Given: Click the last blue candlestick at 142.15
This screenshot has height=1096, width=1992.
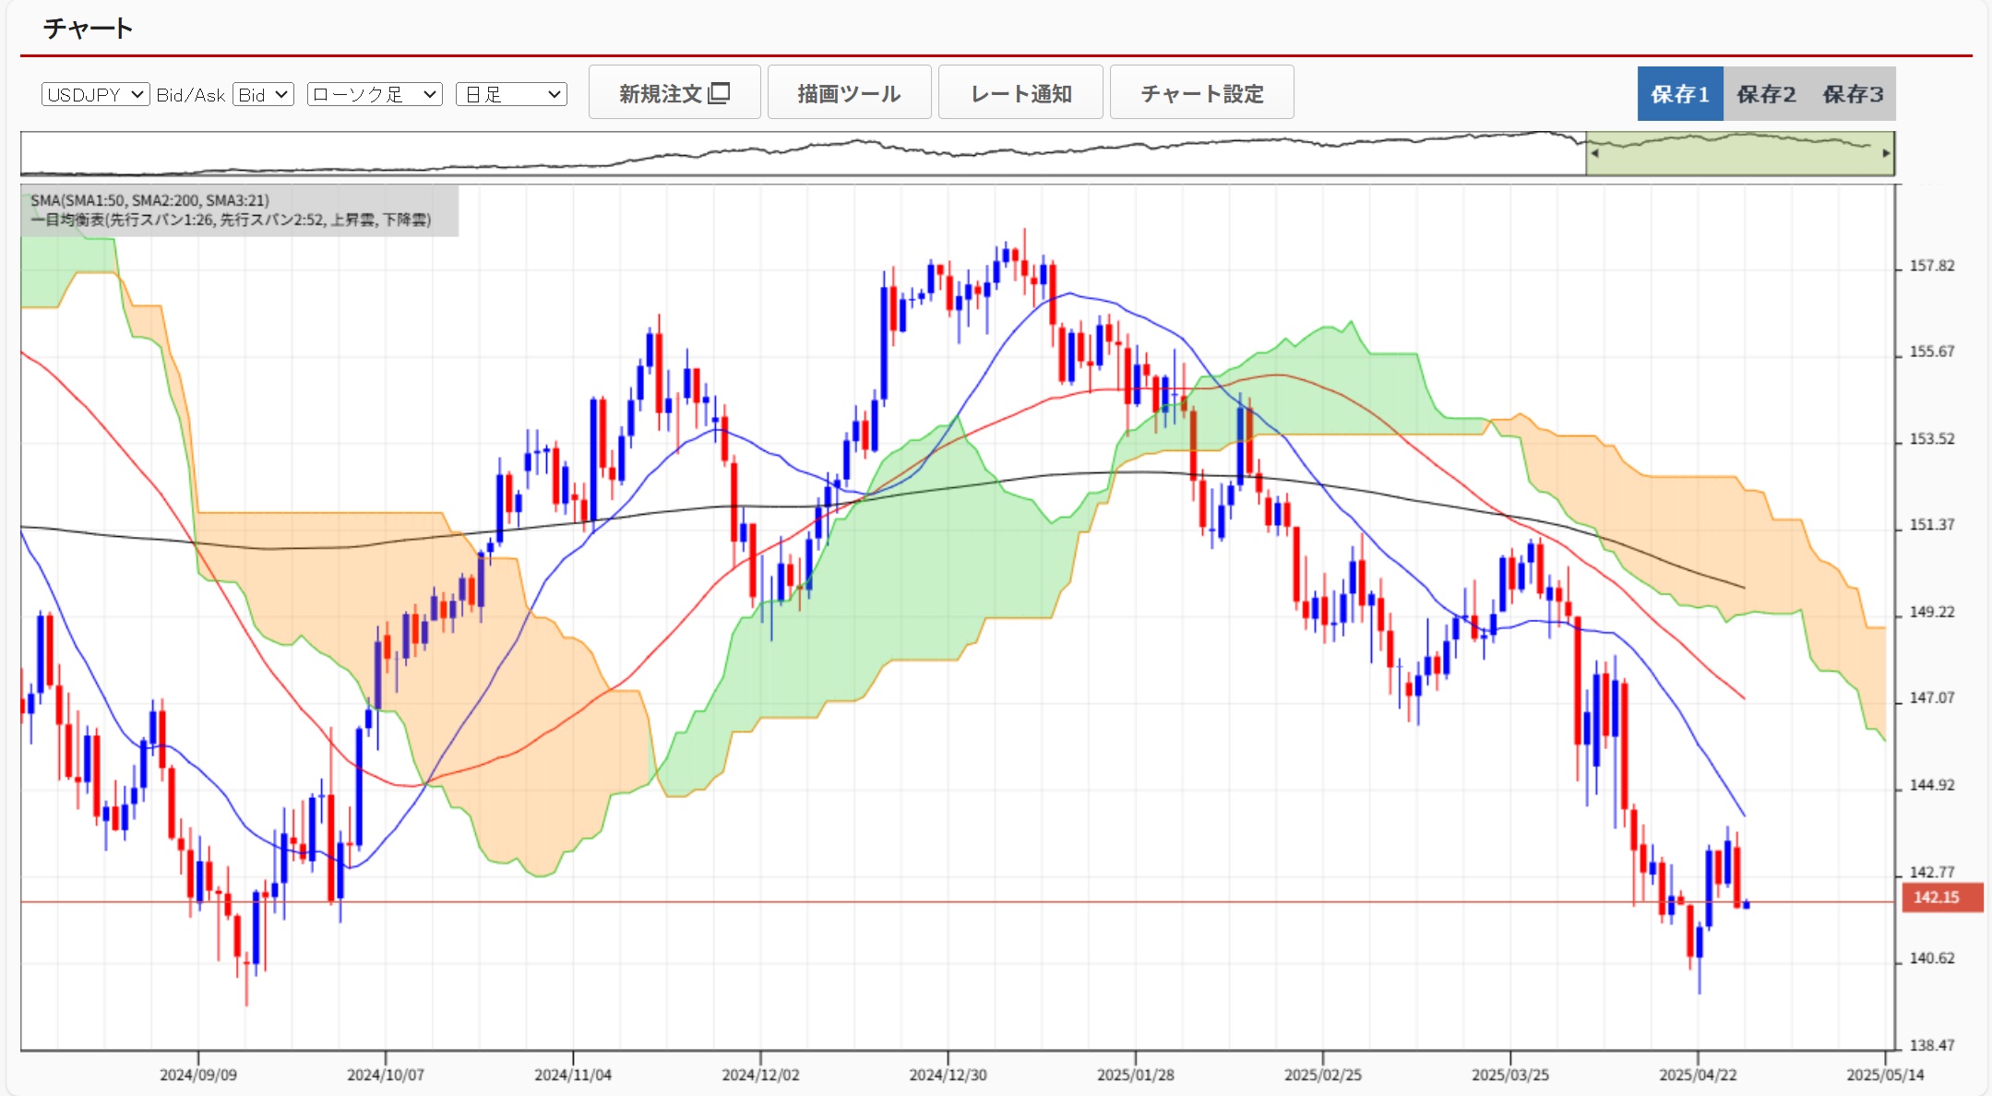Looking at the screenshot, I should pyautogui.click(x=1746, y=905).
